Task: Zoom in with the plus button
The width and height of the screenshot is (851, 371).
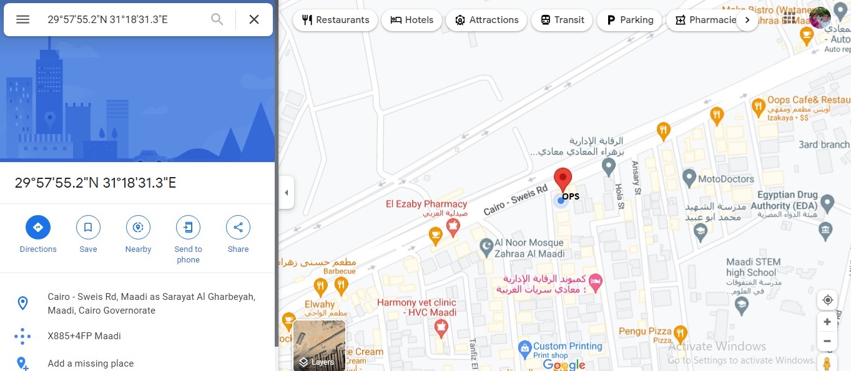Action: pos(828,322)
